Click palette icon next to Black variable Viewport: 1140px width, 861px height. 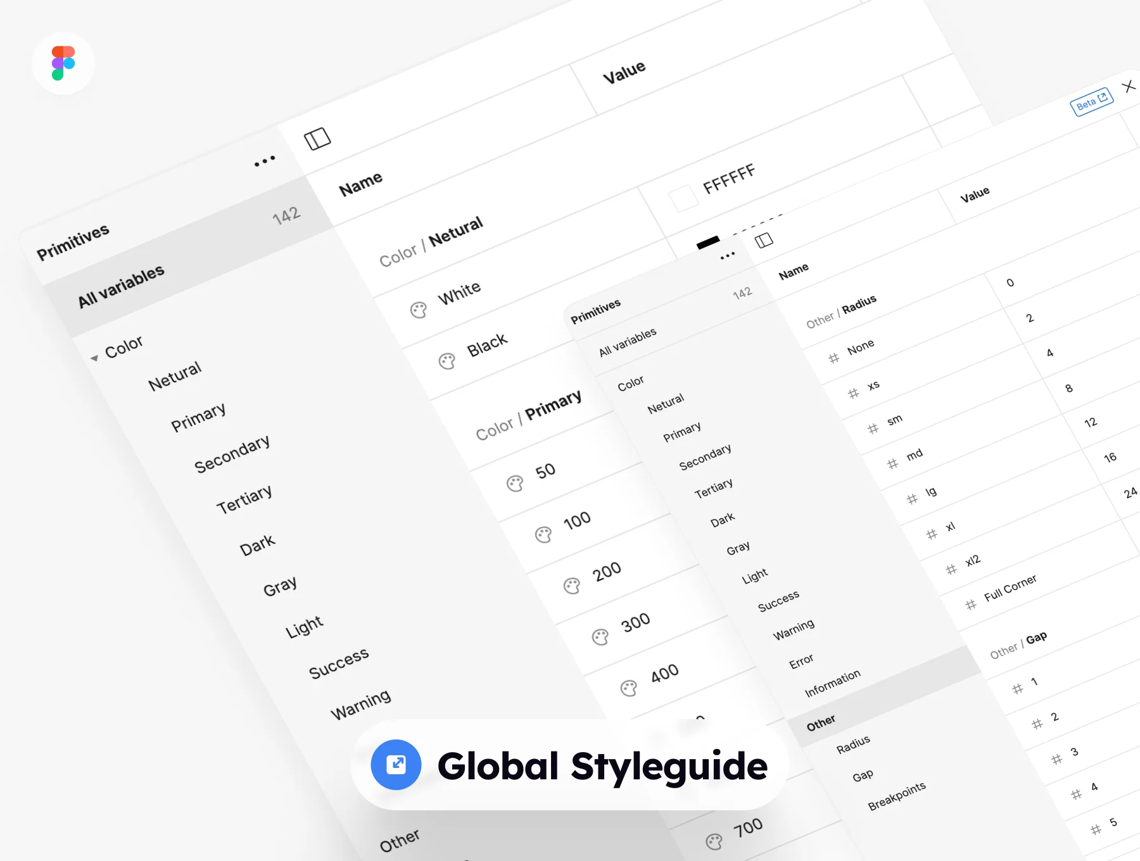(447, 361)
